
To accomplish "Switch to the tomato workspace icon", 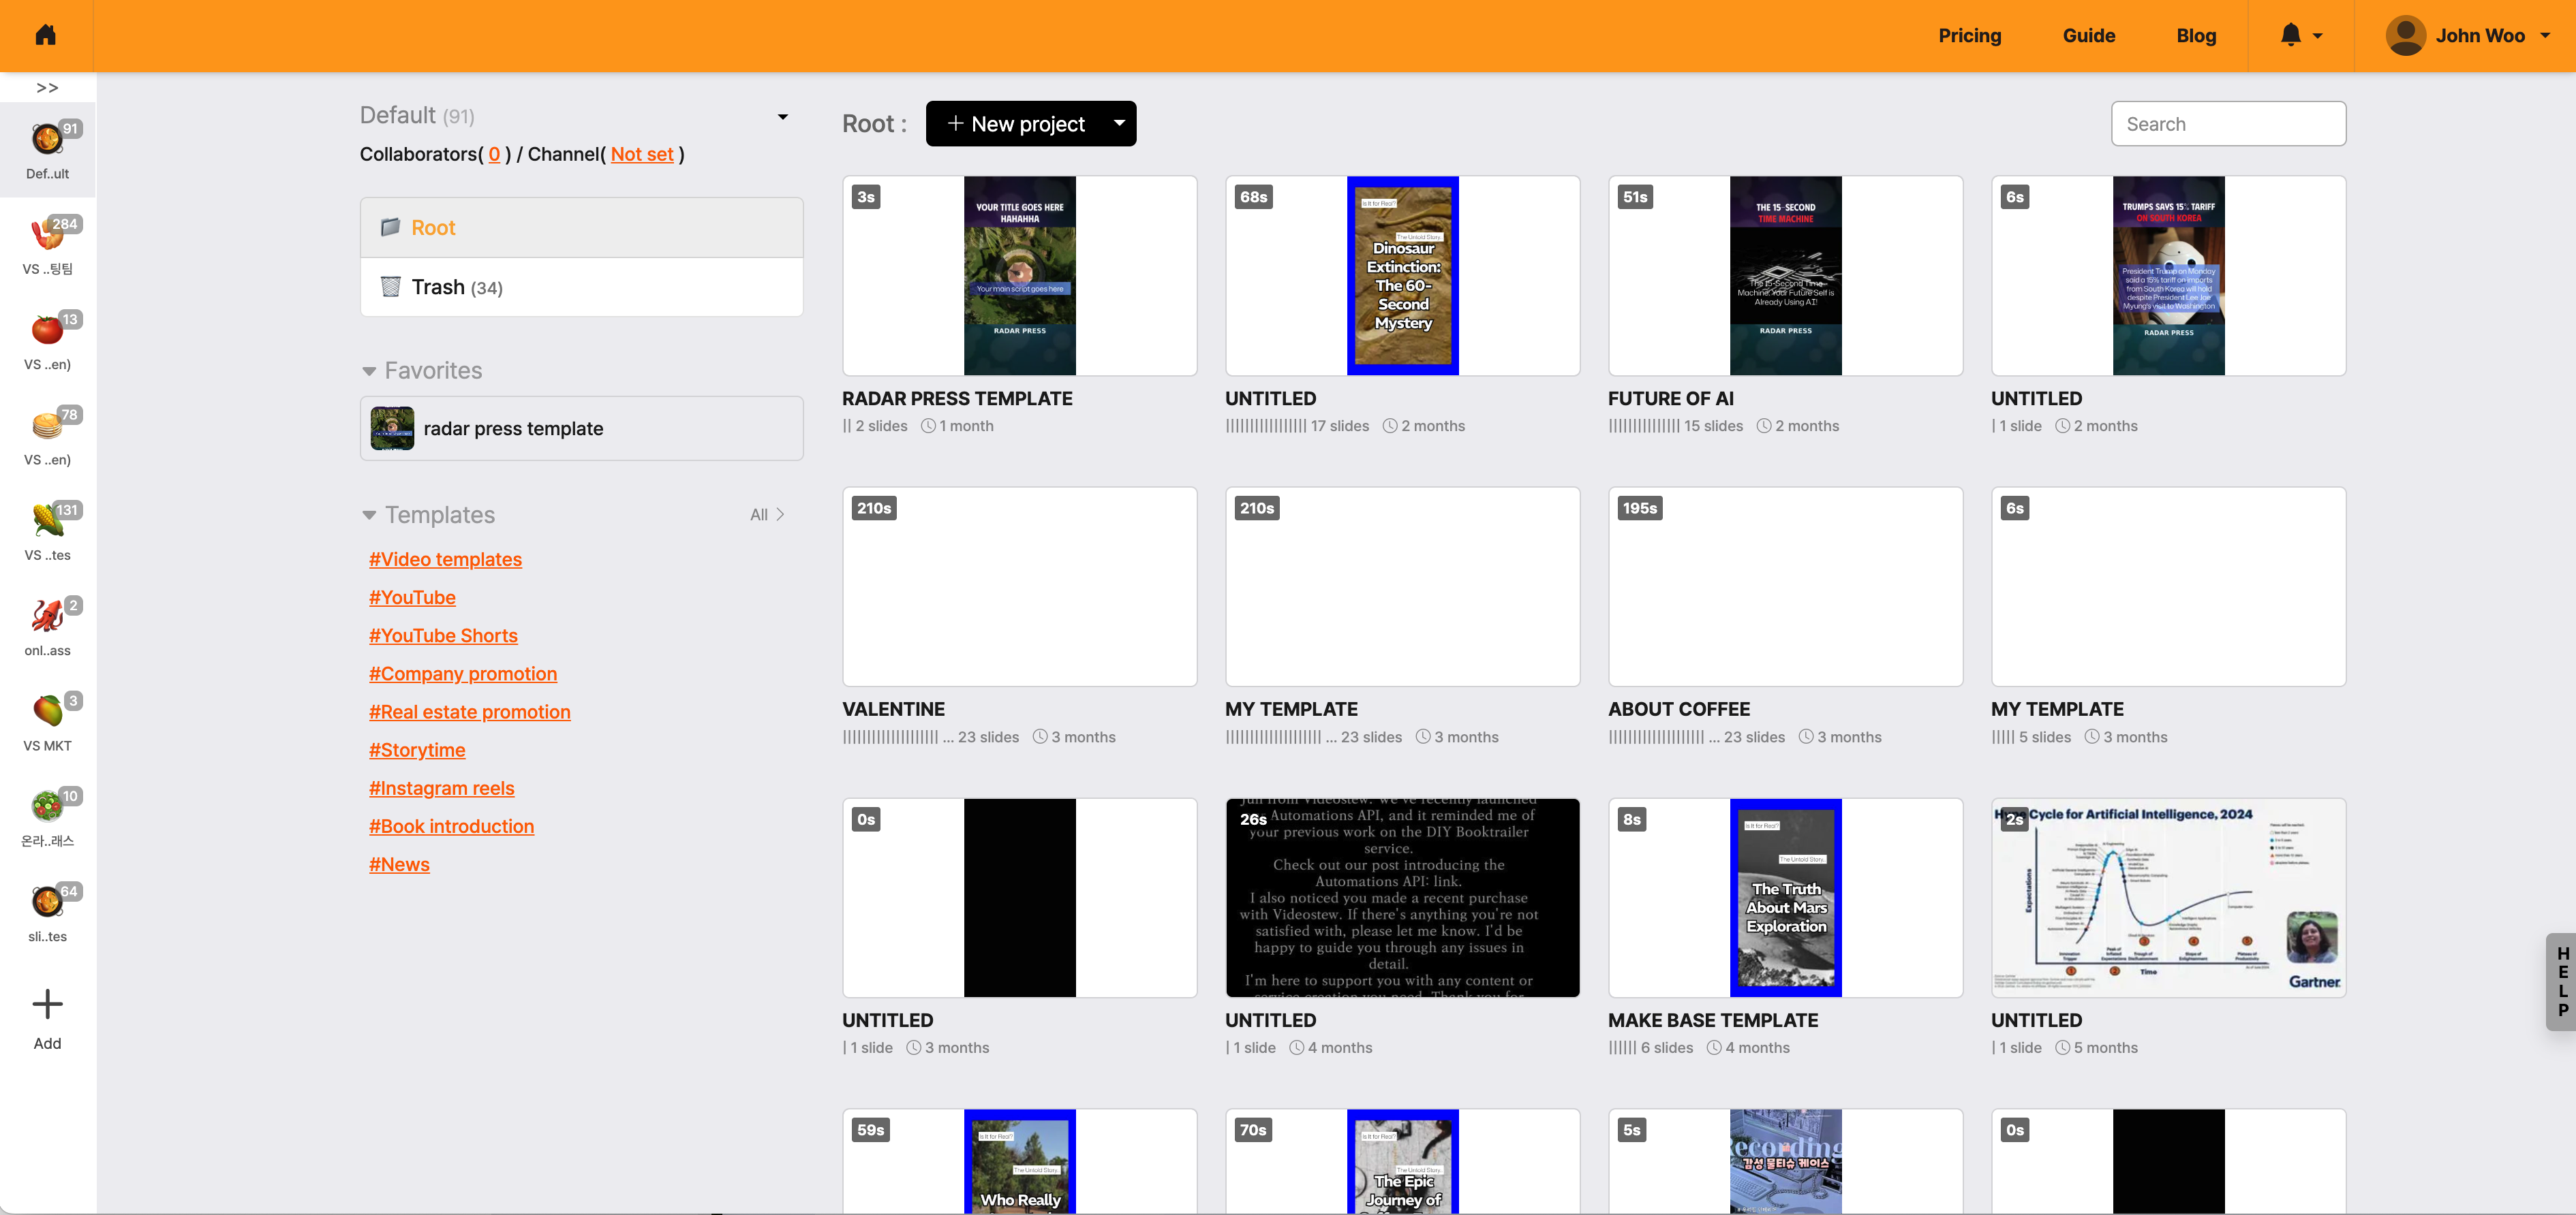I will coord(47,330).
